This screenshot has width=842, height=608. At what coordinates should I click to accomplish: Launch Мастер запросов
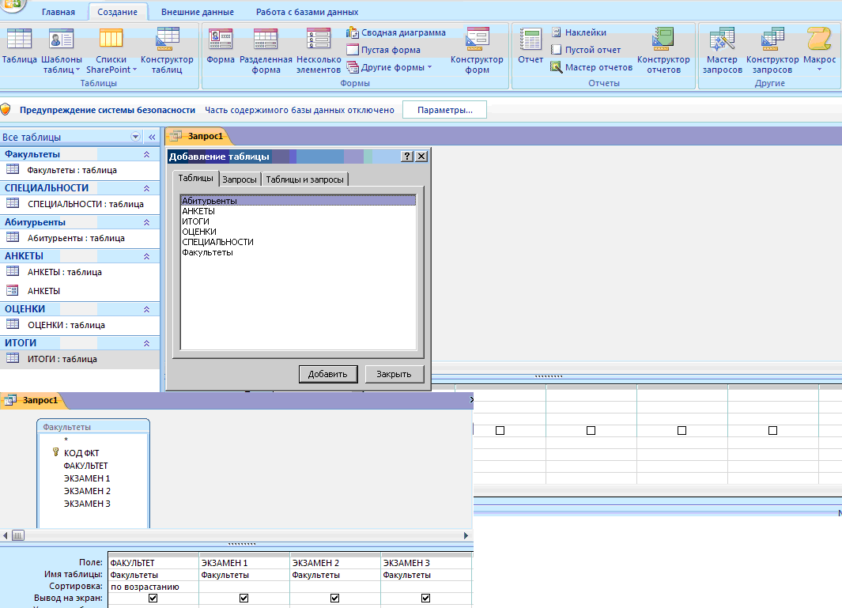point(723,51)
